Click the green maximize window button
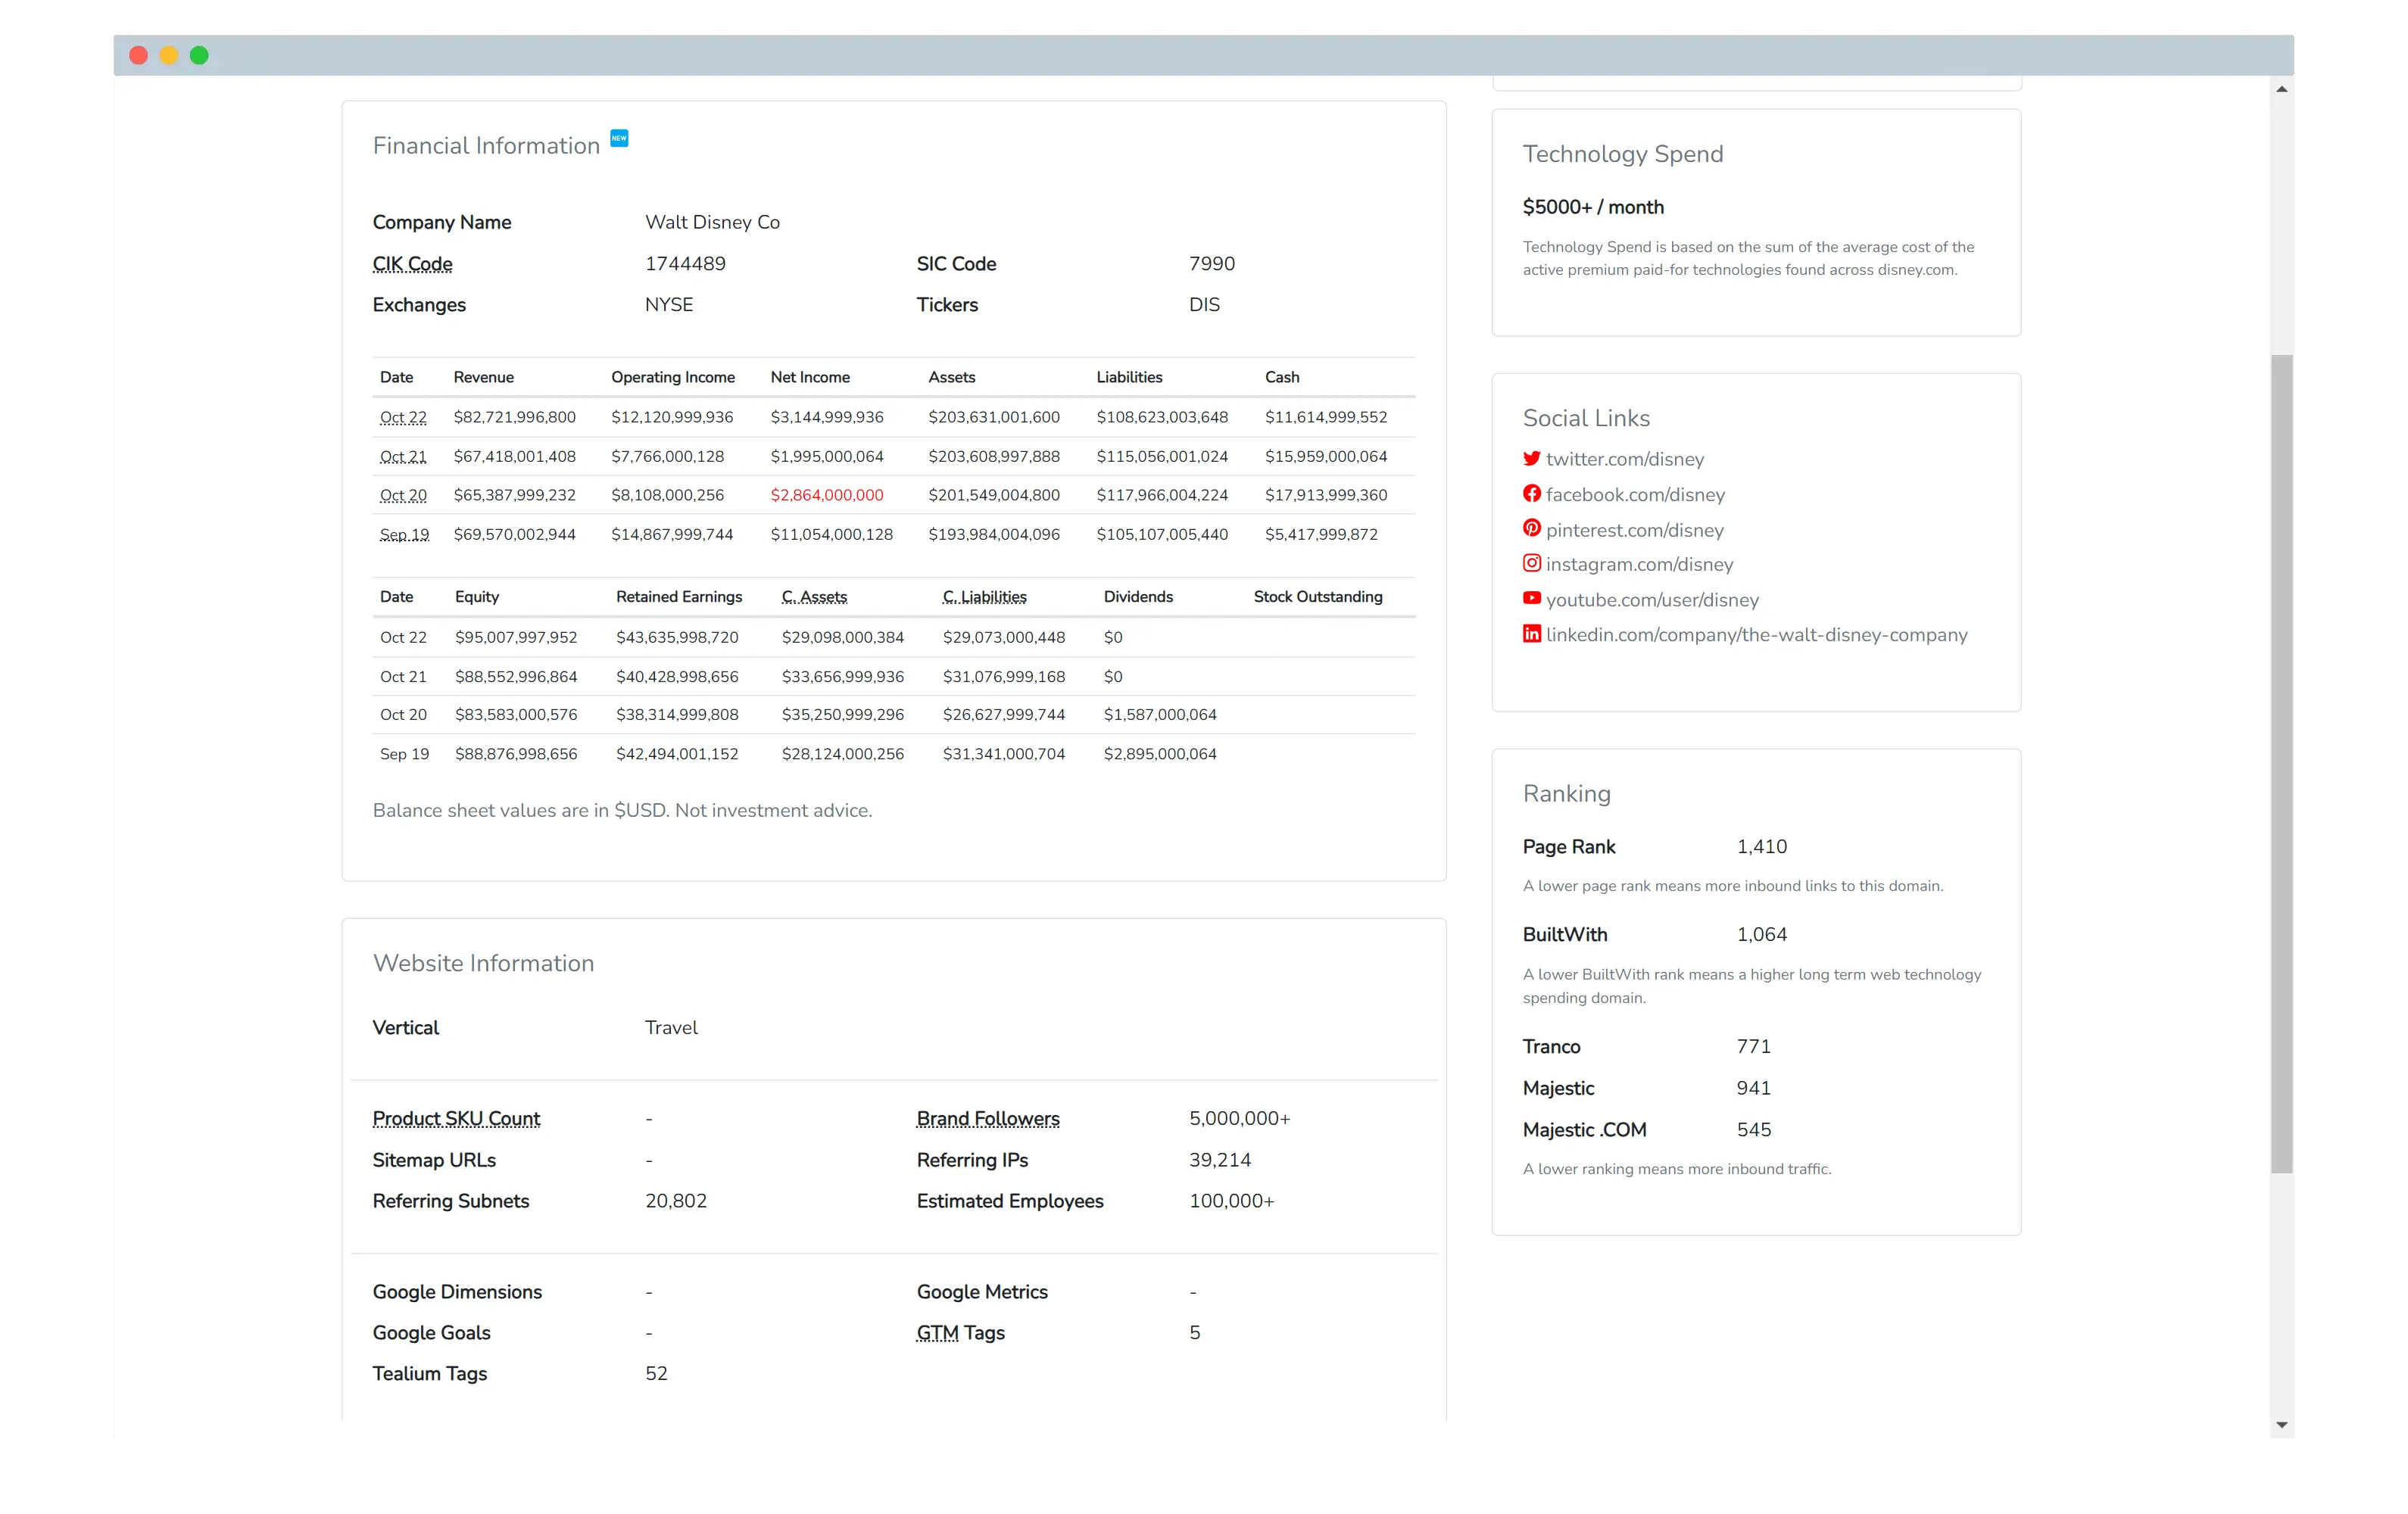2408x1514 pixels. pos(199,55)
